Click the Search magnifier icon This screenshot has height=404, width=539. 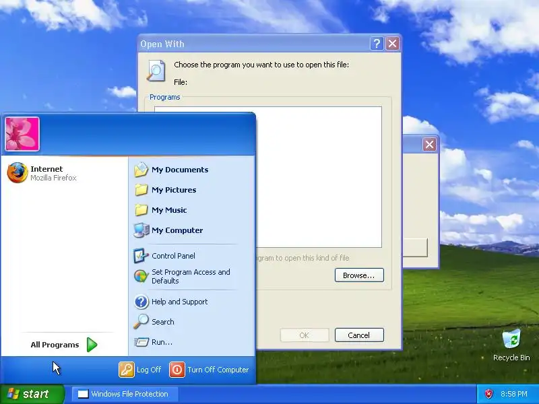pos(141,322)
